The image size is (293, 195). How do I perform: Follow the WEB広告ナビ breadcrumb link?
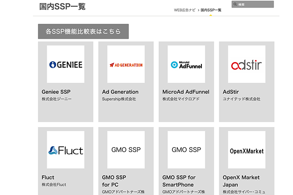click(184, 10)
